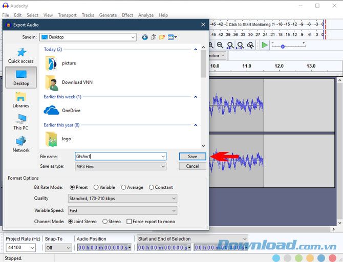
Task: Click Audacity logo in title bar
Action: coord(6,6)
